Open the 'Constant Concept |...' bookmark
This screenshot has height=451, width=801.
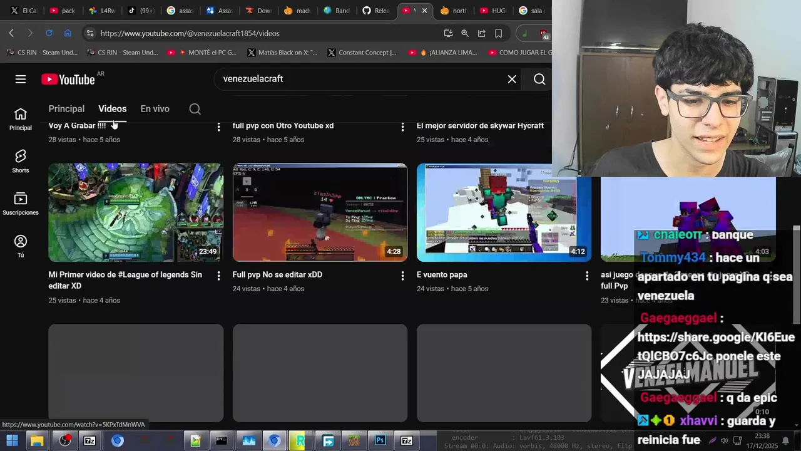click(362, 53)
